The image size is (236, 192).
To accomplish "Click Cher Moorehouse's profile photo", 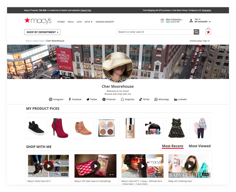I will 118,67.
